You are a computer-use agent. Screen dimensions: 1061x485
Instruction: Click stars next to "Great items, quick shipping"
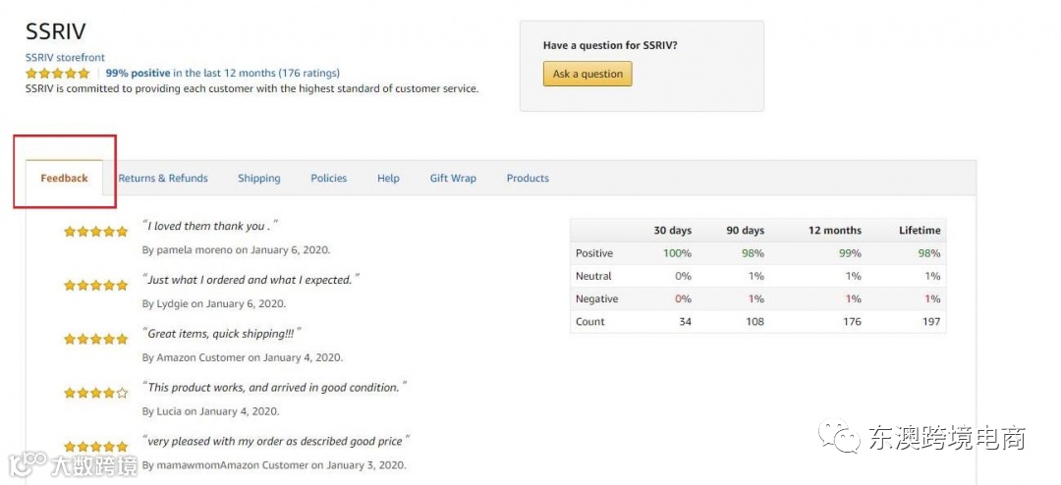[x=95, y=339]
